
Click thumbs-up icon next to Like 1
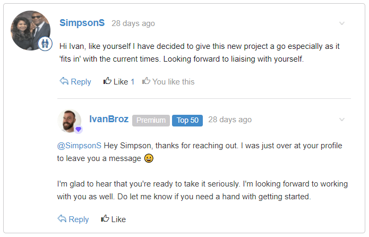tap(107, 81)
